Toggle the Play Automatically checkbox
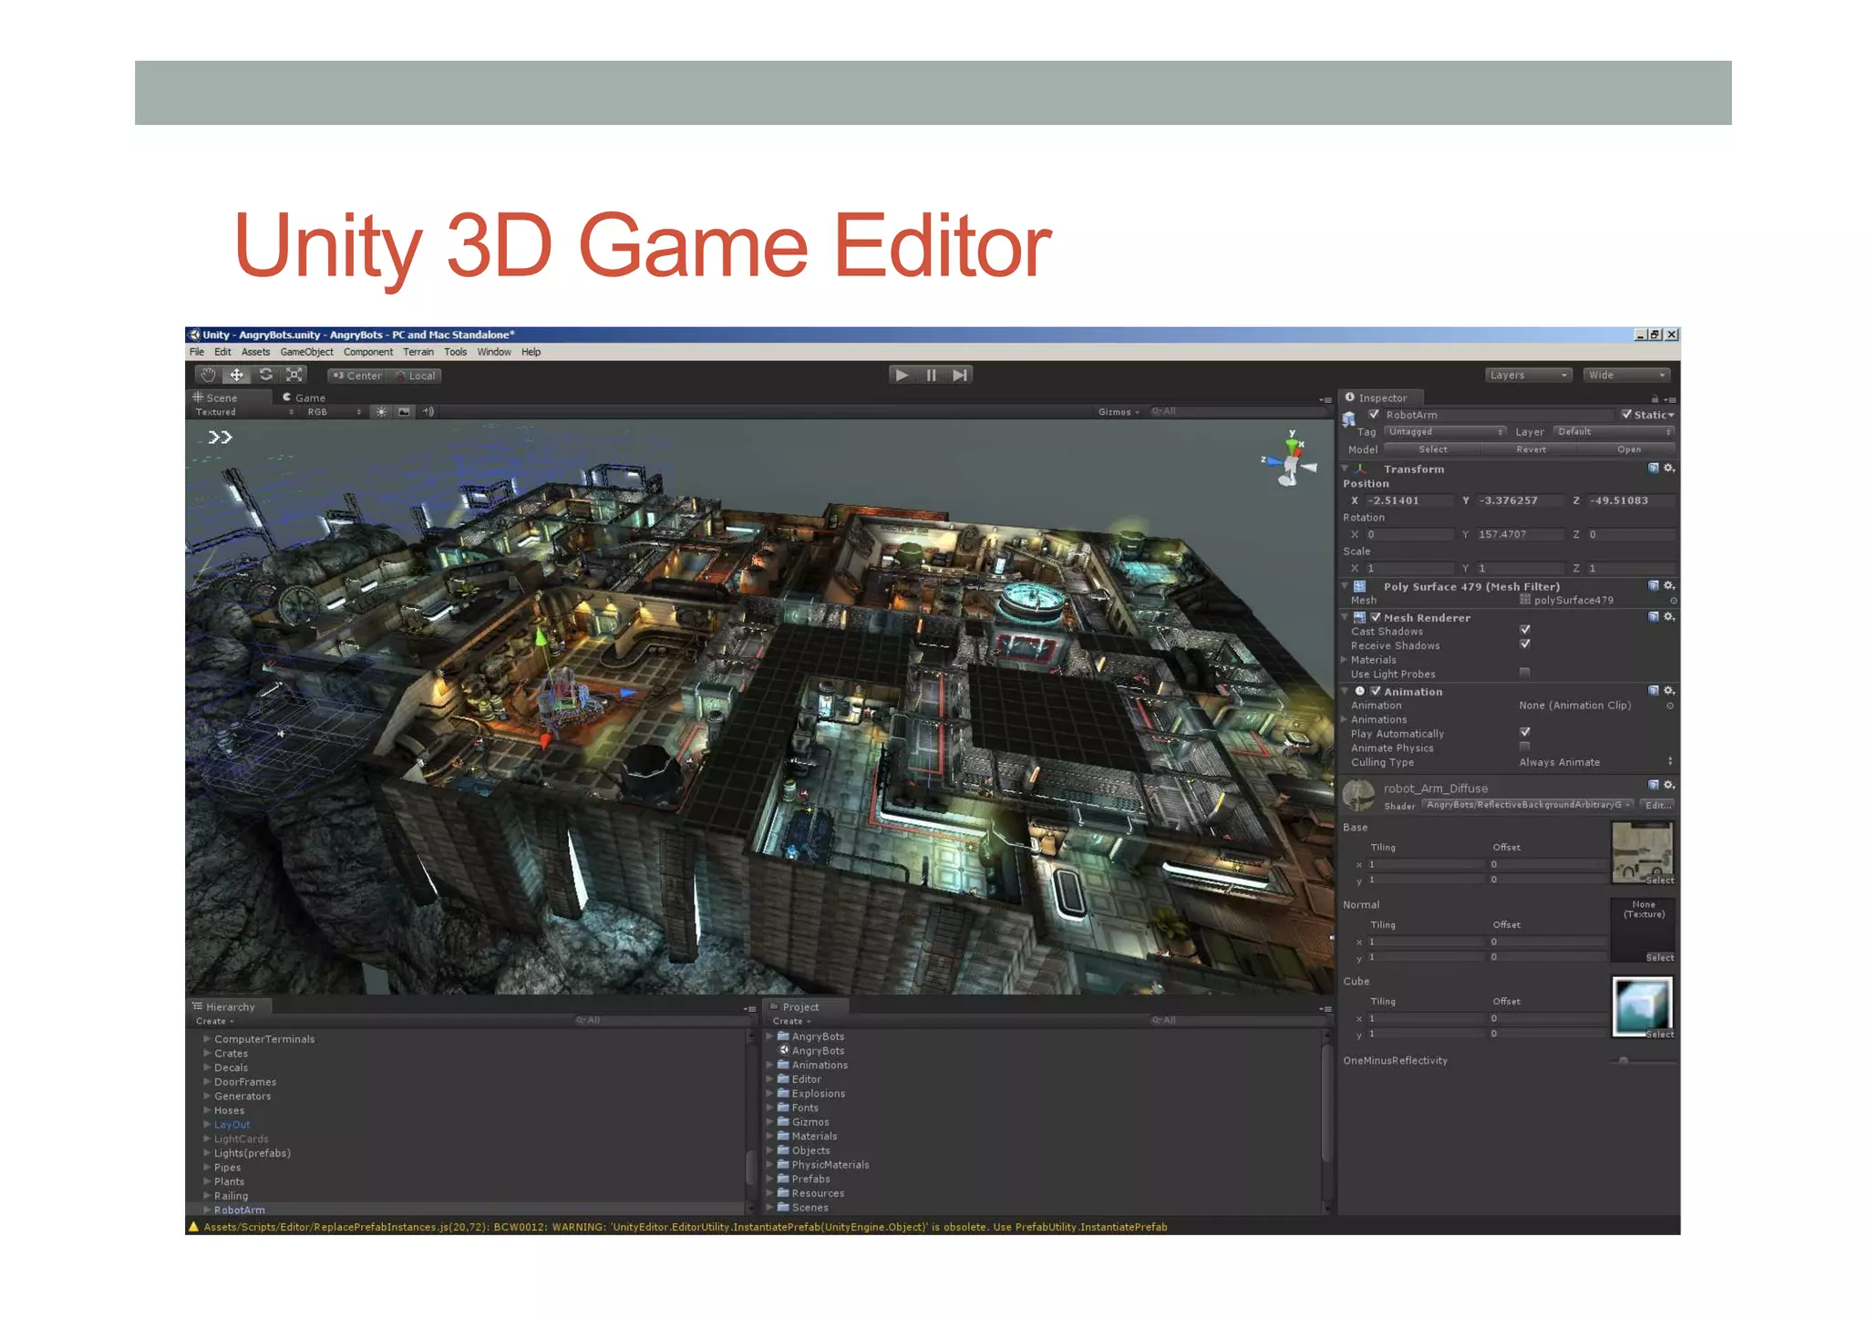Viewport: 1867px width, 1319px height. 1525,732
